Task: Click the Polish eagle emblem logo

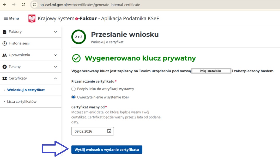Action: [x=32, y=18]
